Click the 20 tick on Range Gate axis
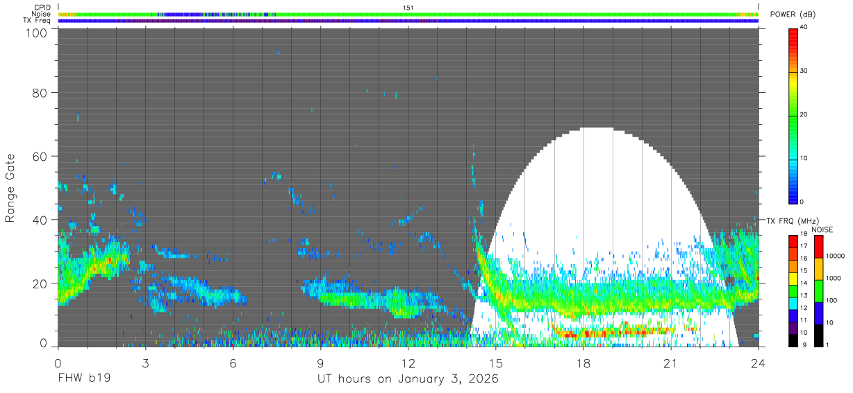The image size is (853, 393). tap(40, 283)
